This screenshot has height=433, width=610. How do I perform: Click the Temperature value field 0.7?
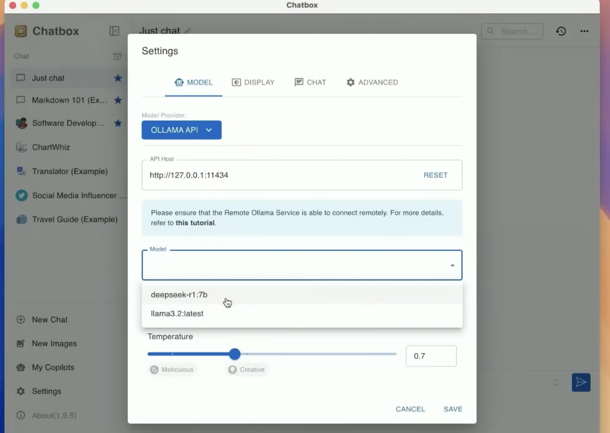pos(431,356)
